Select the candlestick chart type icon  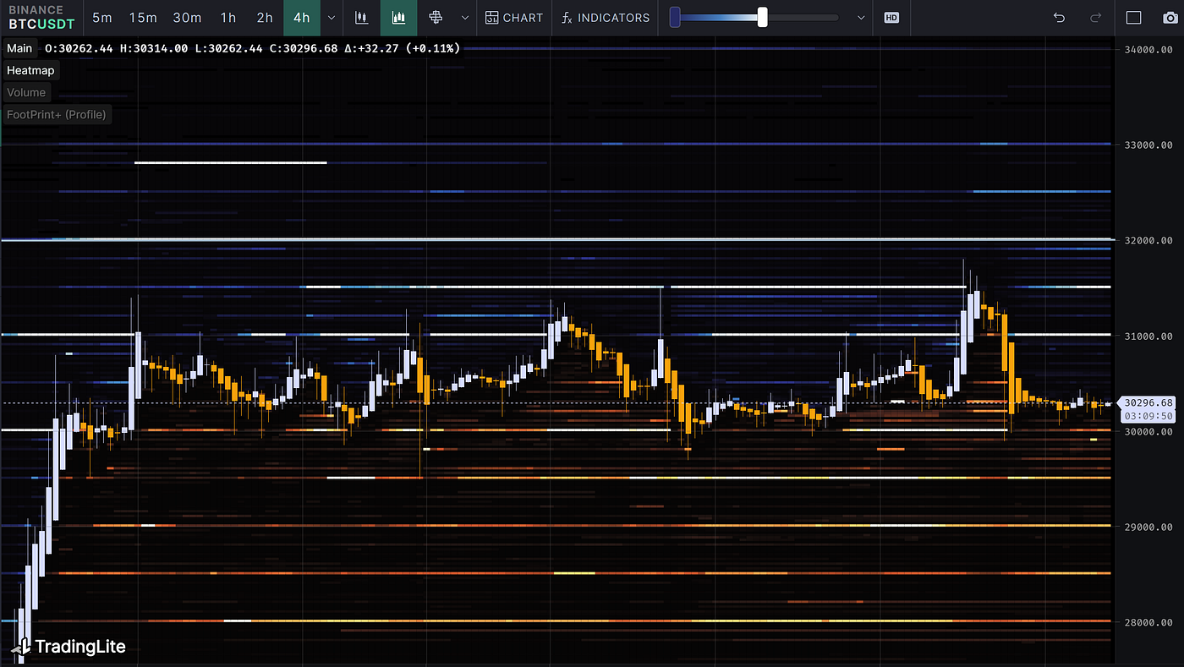click(362, 18)
